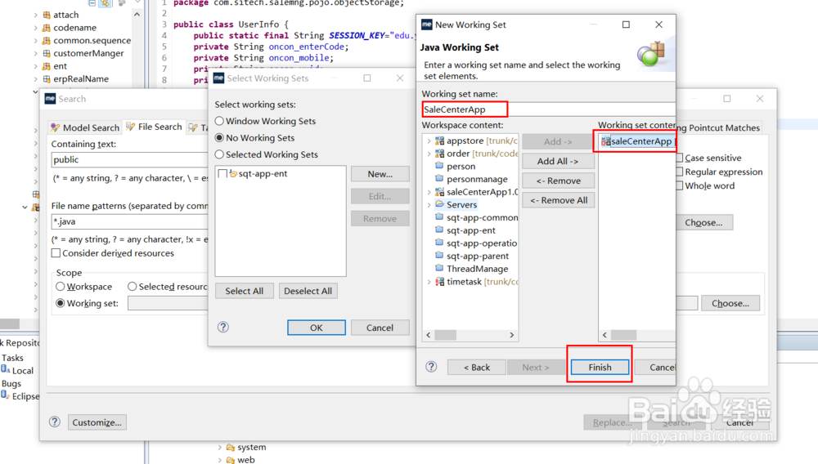
Task: Click <- Remove button
Action: (x=558, y=181)
